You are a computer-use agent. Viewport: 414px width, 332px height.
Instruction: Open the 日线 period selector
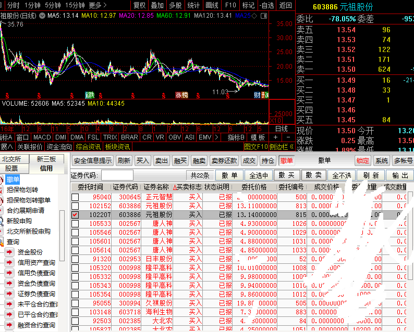click(x=282, y=129)
